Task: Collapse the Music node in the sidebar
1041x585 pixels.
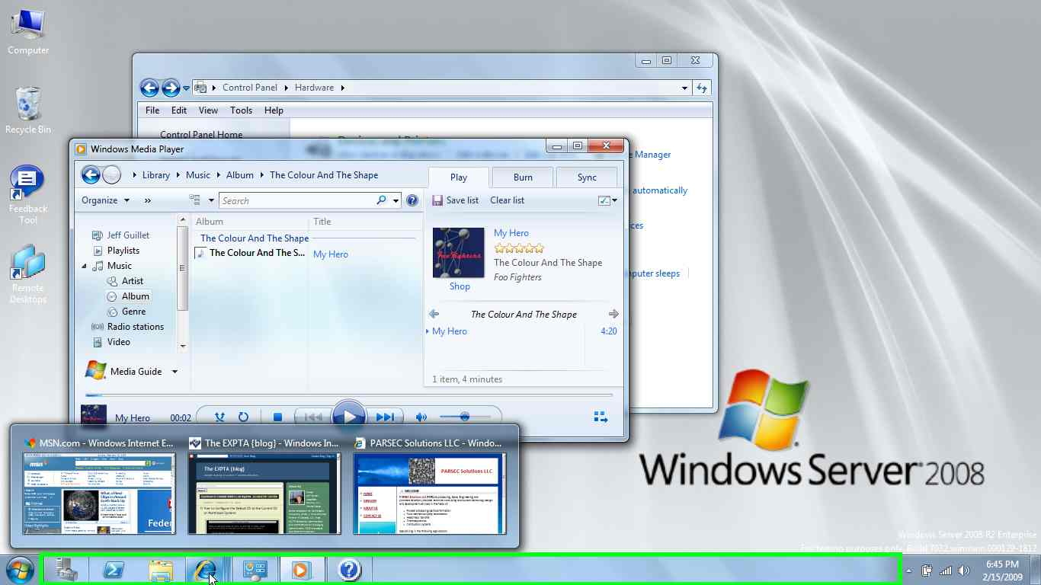Action: point(85,265)
